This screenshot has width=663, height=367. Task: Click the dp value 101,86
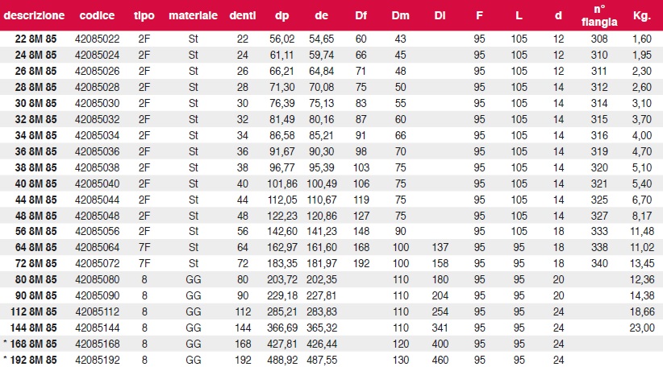pos(282,184)
